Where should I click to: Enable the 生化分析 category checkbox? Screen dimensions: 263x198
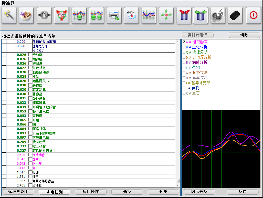184,47
